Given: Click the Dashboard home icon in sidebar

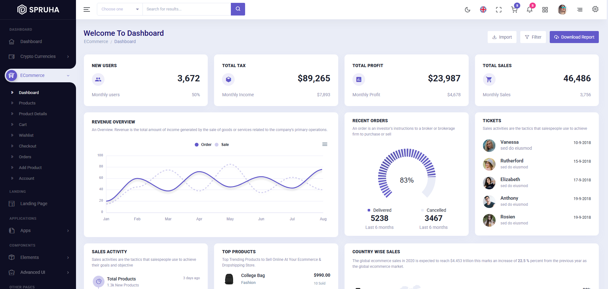Looking at the screenshot, I should point(12,41).
